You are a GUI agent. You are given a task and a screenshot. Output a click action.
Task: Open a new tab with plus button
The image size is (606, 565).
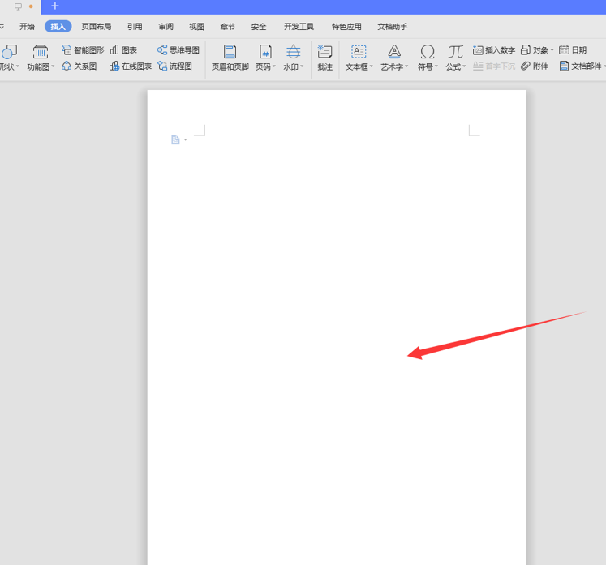[55, 6]
